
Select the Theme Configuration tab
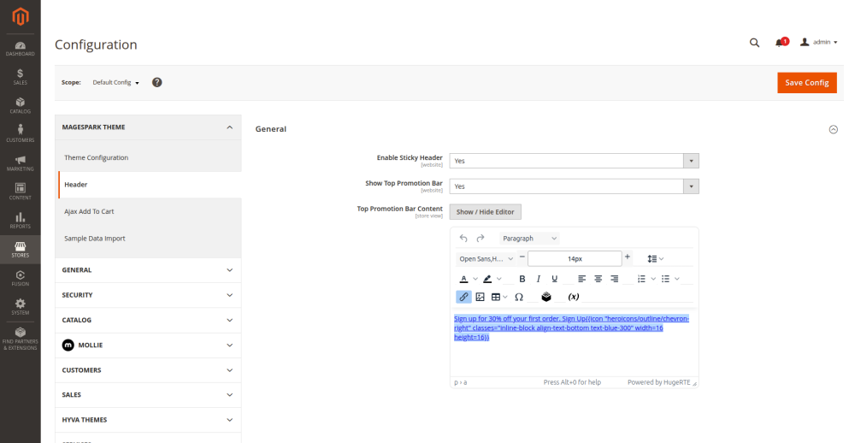coord(150,157)
